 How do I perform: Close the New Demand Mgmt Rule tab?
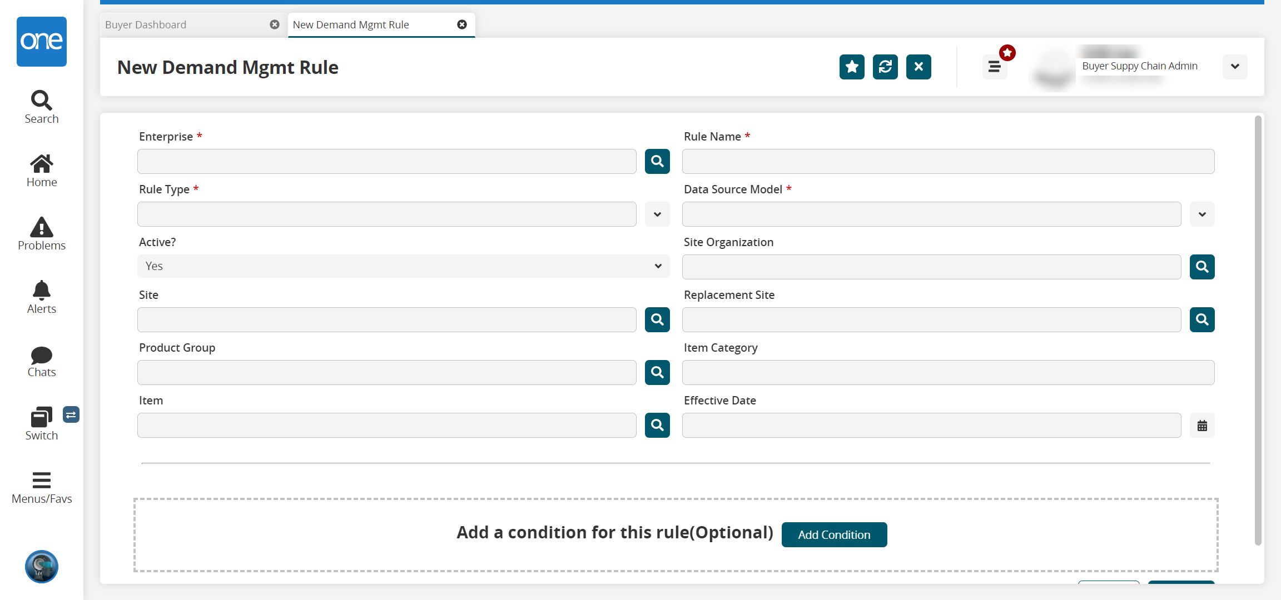(462, 24)
